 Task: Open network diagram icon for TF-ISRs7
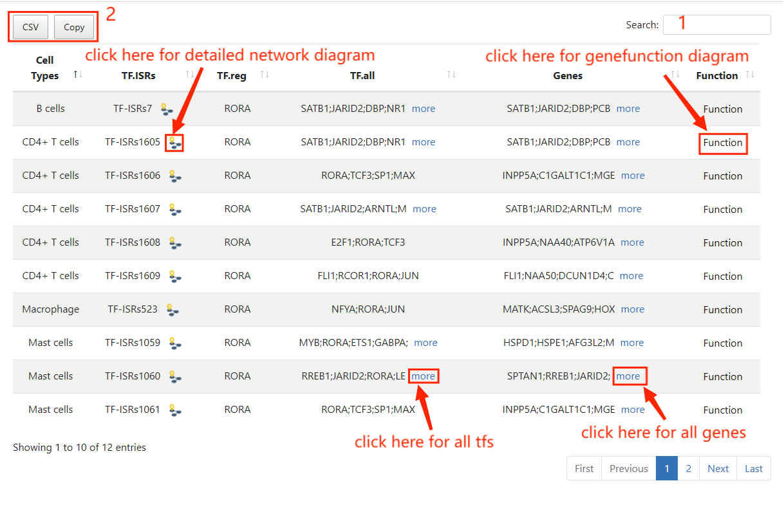coord(166,109)
